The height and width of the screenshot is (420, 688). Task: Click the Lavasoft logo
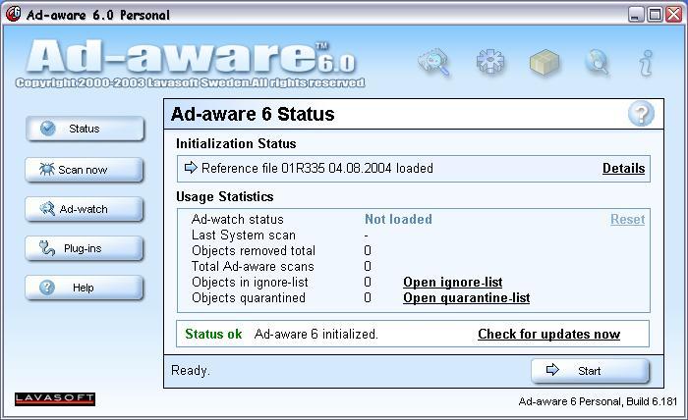click(55, 399)
